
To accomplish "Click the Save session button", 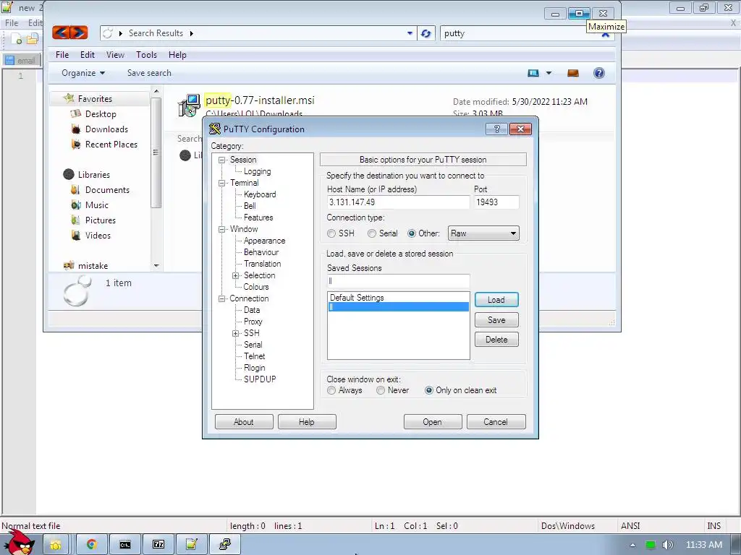I will pos(496,319).
